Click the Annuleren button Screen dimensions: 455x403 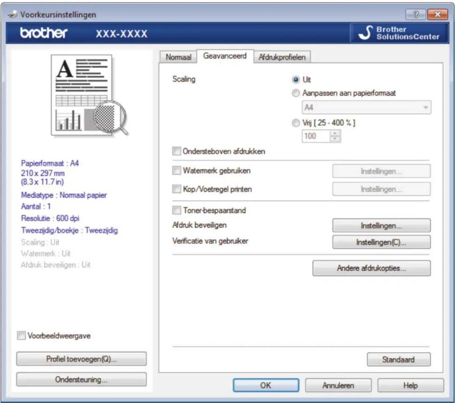coord(338,385)
